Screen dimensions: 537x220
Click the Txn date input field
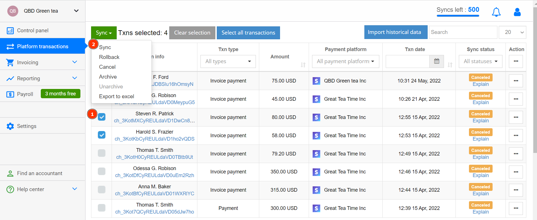(408, 61)
